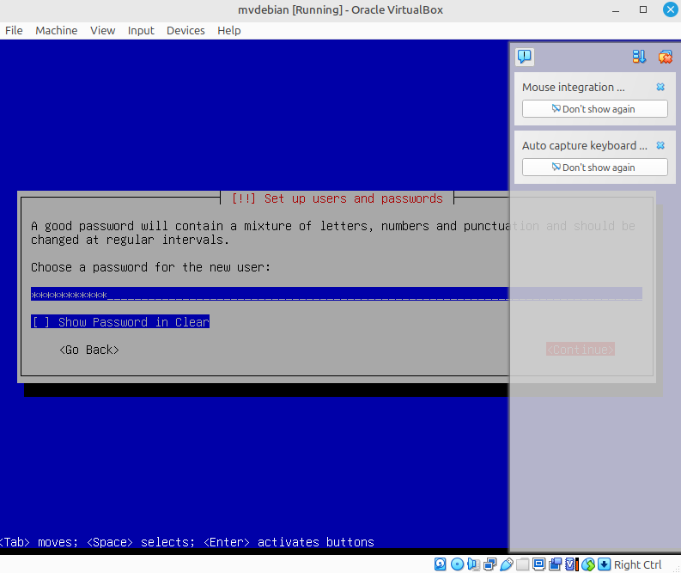Click the mouse integration globe status icon
This screenshot has width=681, height=573.
pos(588,564)
